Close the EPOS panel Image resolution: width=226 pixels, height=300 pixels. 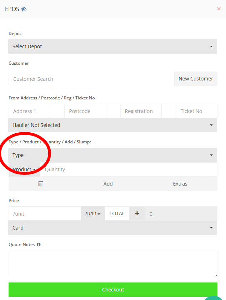pyautogui.click(x=219, y=9)
